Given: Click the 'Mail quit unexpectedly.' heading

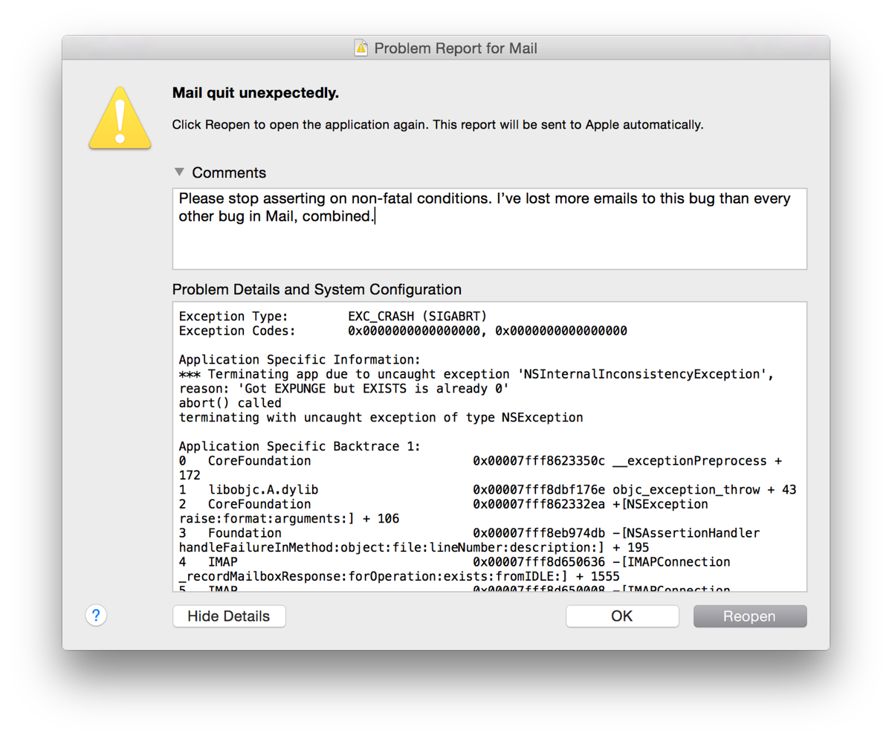Looking at the screenshot, I should 256,93.
